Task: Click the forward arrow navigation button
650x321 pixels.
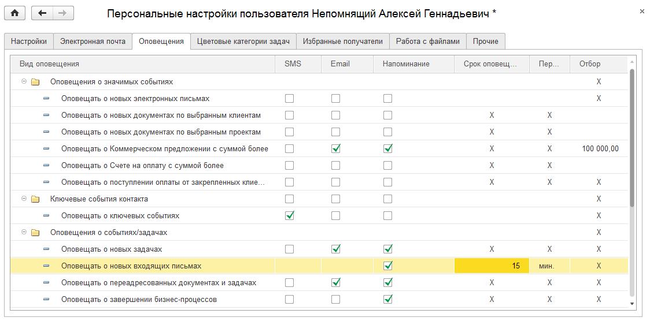Action: [62, 13]
